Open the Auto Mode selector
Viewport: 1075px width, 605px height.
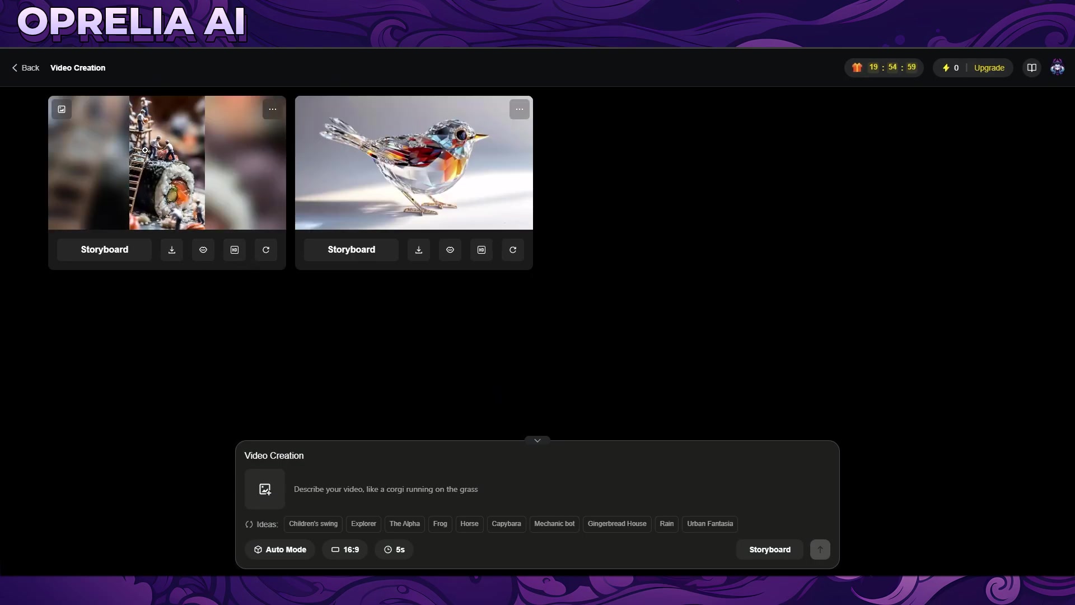click(x=280, y=550)
